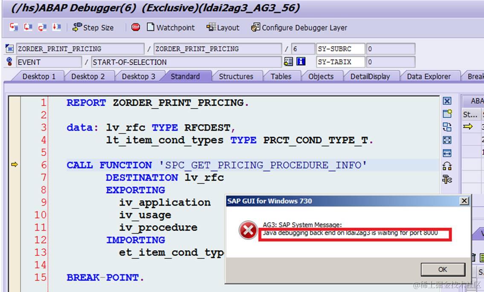Click OK in the SAP GUI dialog
This screenshot has height=292, width=484.
443,269
